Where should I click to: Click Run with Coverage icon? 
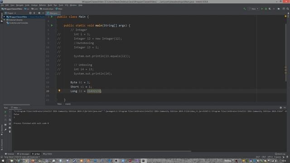tap(270, 9)
